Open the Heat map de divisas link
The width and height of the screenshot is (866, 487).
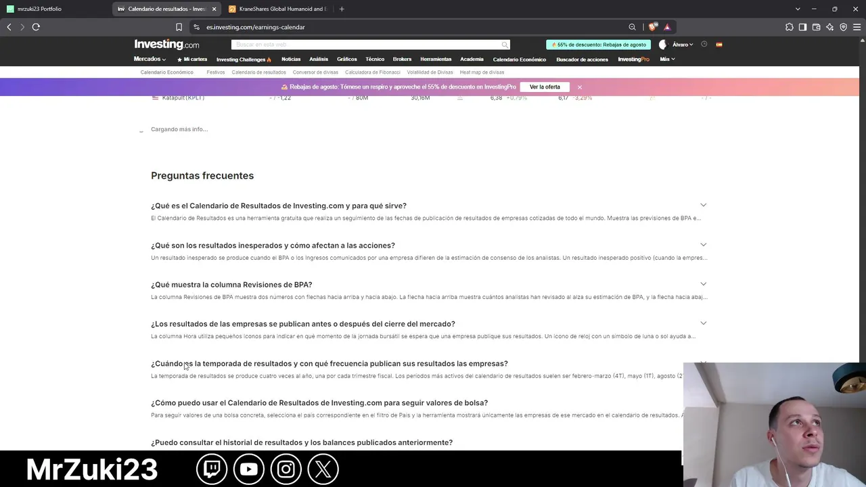point(482,72)
